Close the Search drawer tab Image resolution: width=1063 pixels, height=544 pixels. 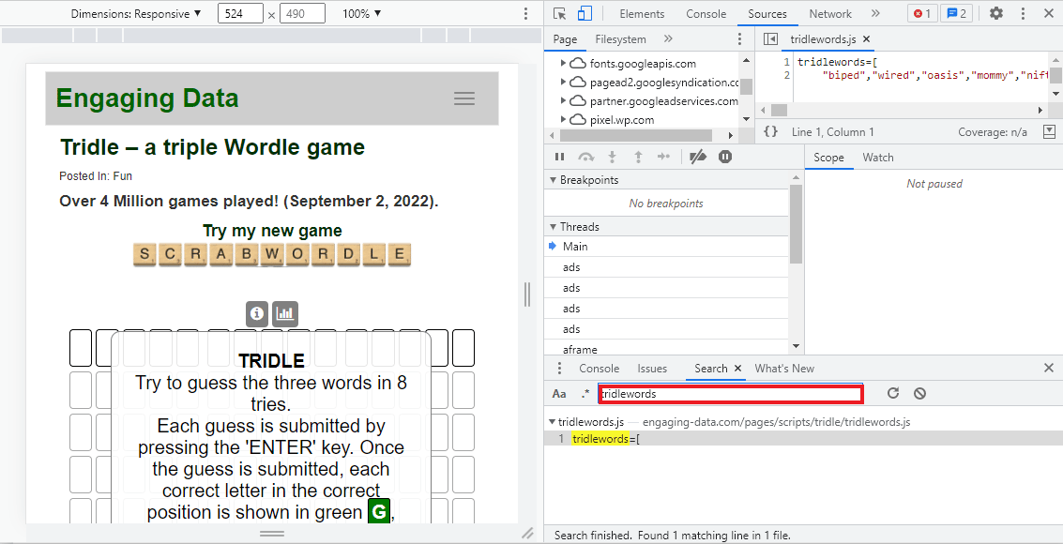click(738, 369)
